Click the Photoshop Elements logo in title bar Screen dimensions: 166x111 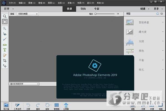(4, 3)
